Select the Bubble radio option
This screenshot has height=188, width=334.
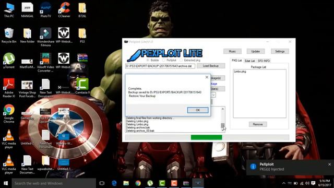[147, 61]
